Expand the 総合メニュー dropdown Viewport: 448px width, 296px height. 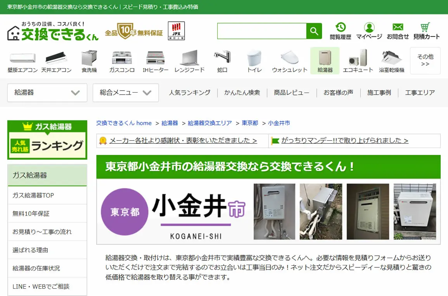click(126, 93)
